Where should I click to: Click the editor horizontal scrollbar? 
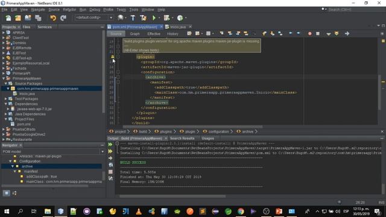(x=192, y=127)
